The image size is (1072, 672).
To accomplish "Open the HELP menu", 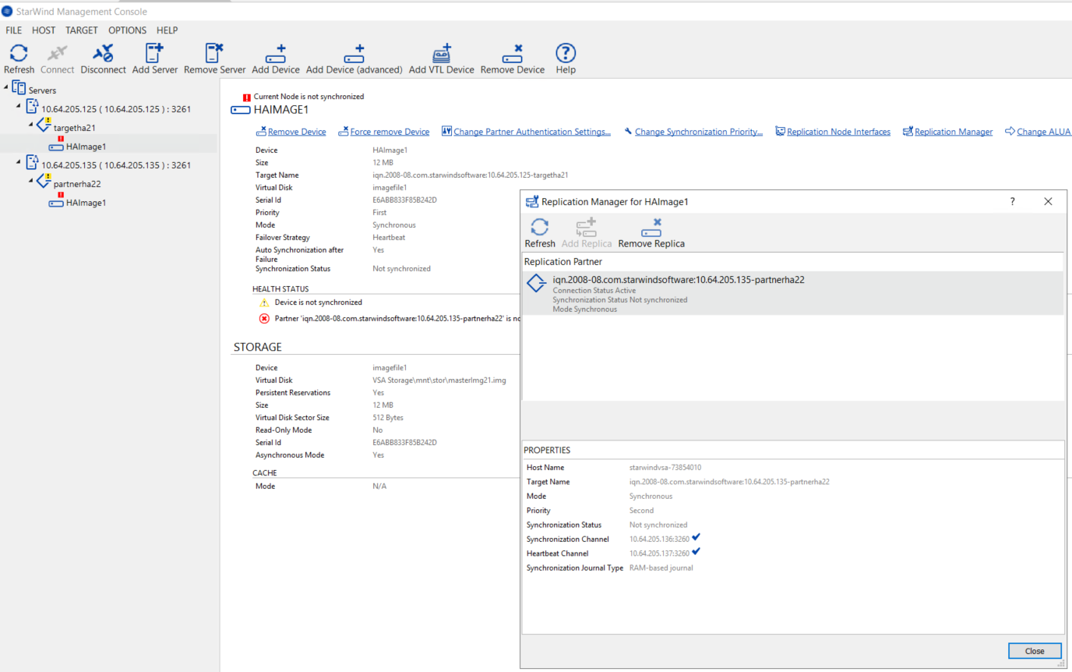I will [167, 30].
